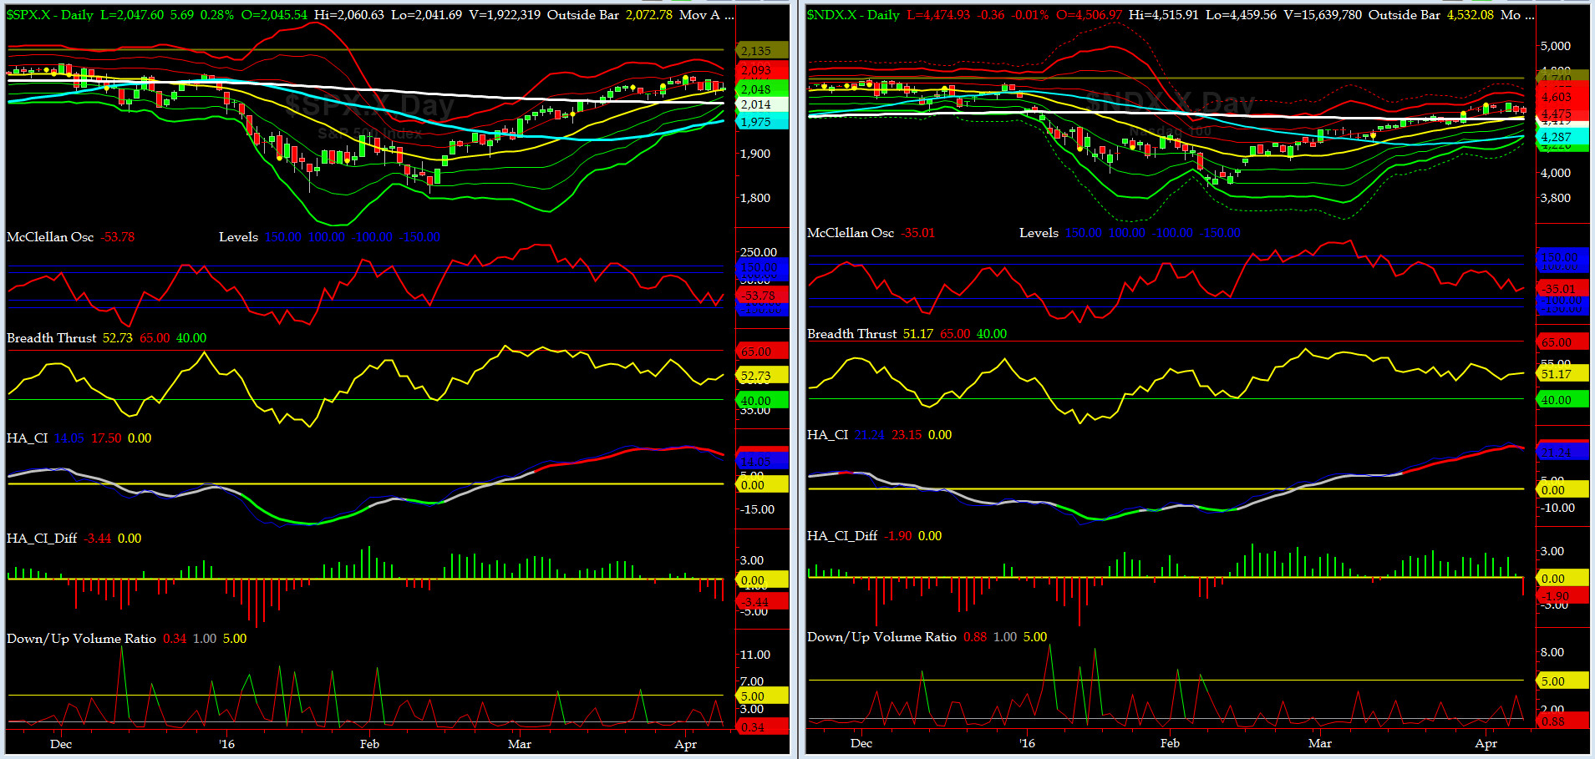Click the blue 14.05 HA_CI axis tag

coord(761,461)
